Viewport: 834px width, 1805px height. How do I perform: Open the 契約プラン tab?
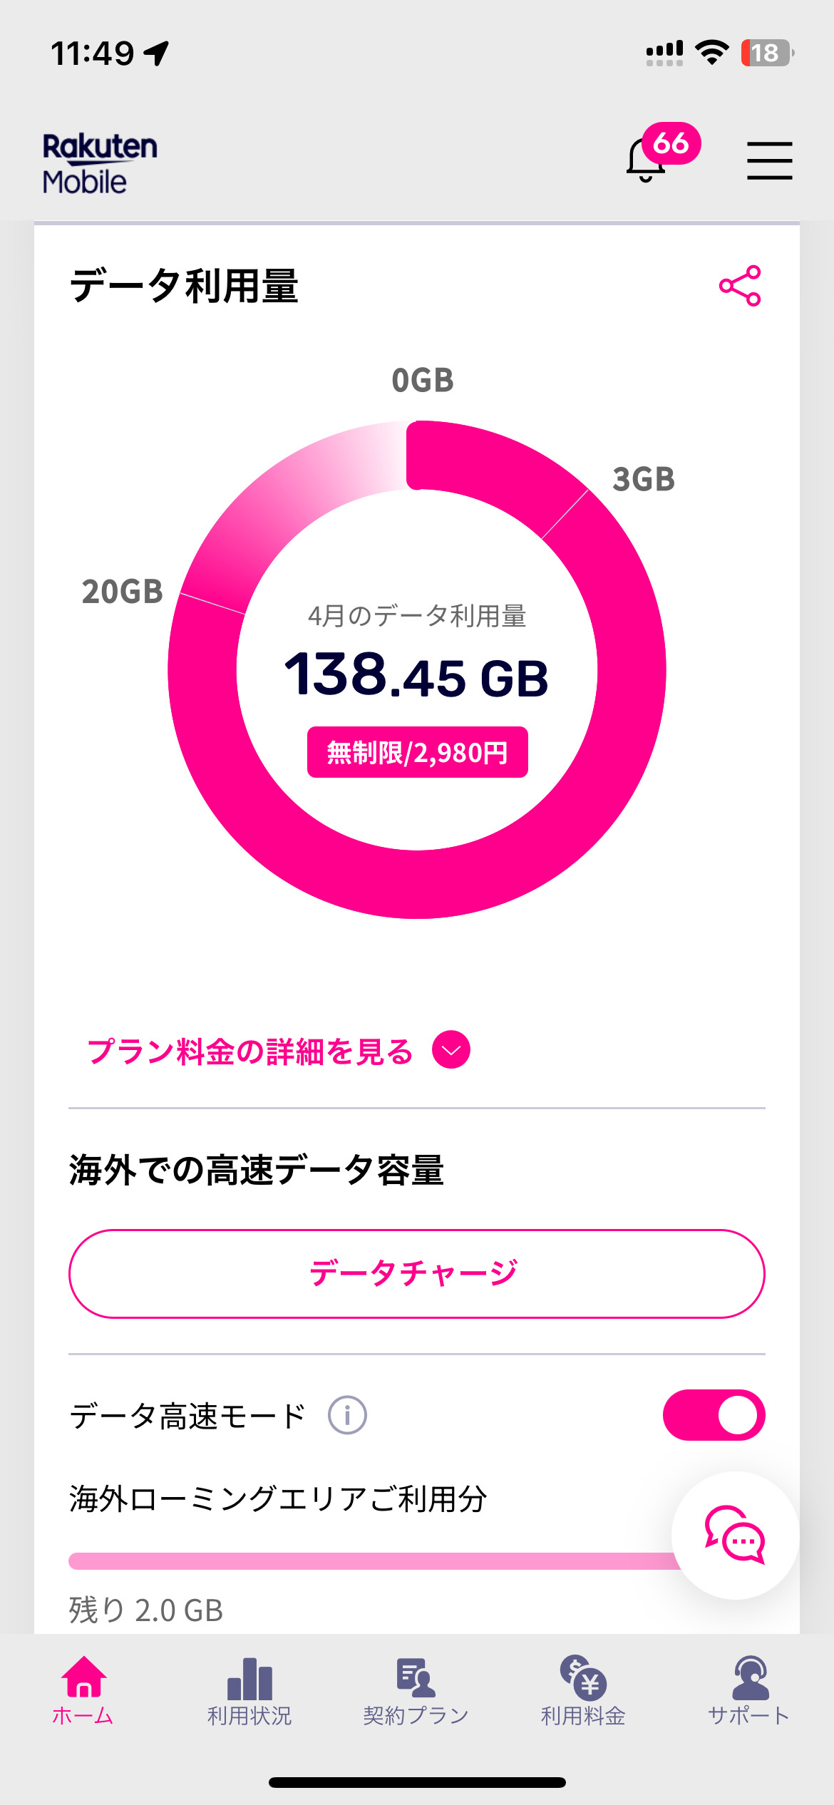[x=416, y=1691]
